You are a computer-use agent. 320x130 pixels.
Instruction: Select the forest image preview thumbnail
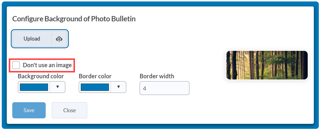[x=267, y=65]
